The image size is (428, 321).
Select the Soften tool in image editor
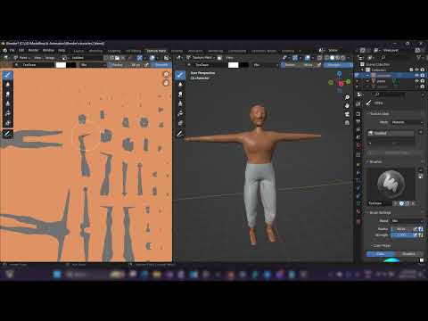[8, 85]
